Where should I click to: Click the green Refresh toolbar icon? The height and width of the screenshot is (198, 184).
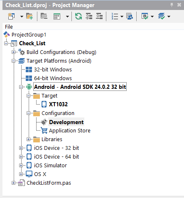[x=79, y=16]
